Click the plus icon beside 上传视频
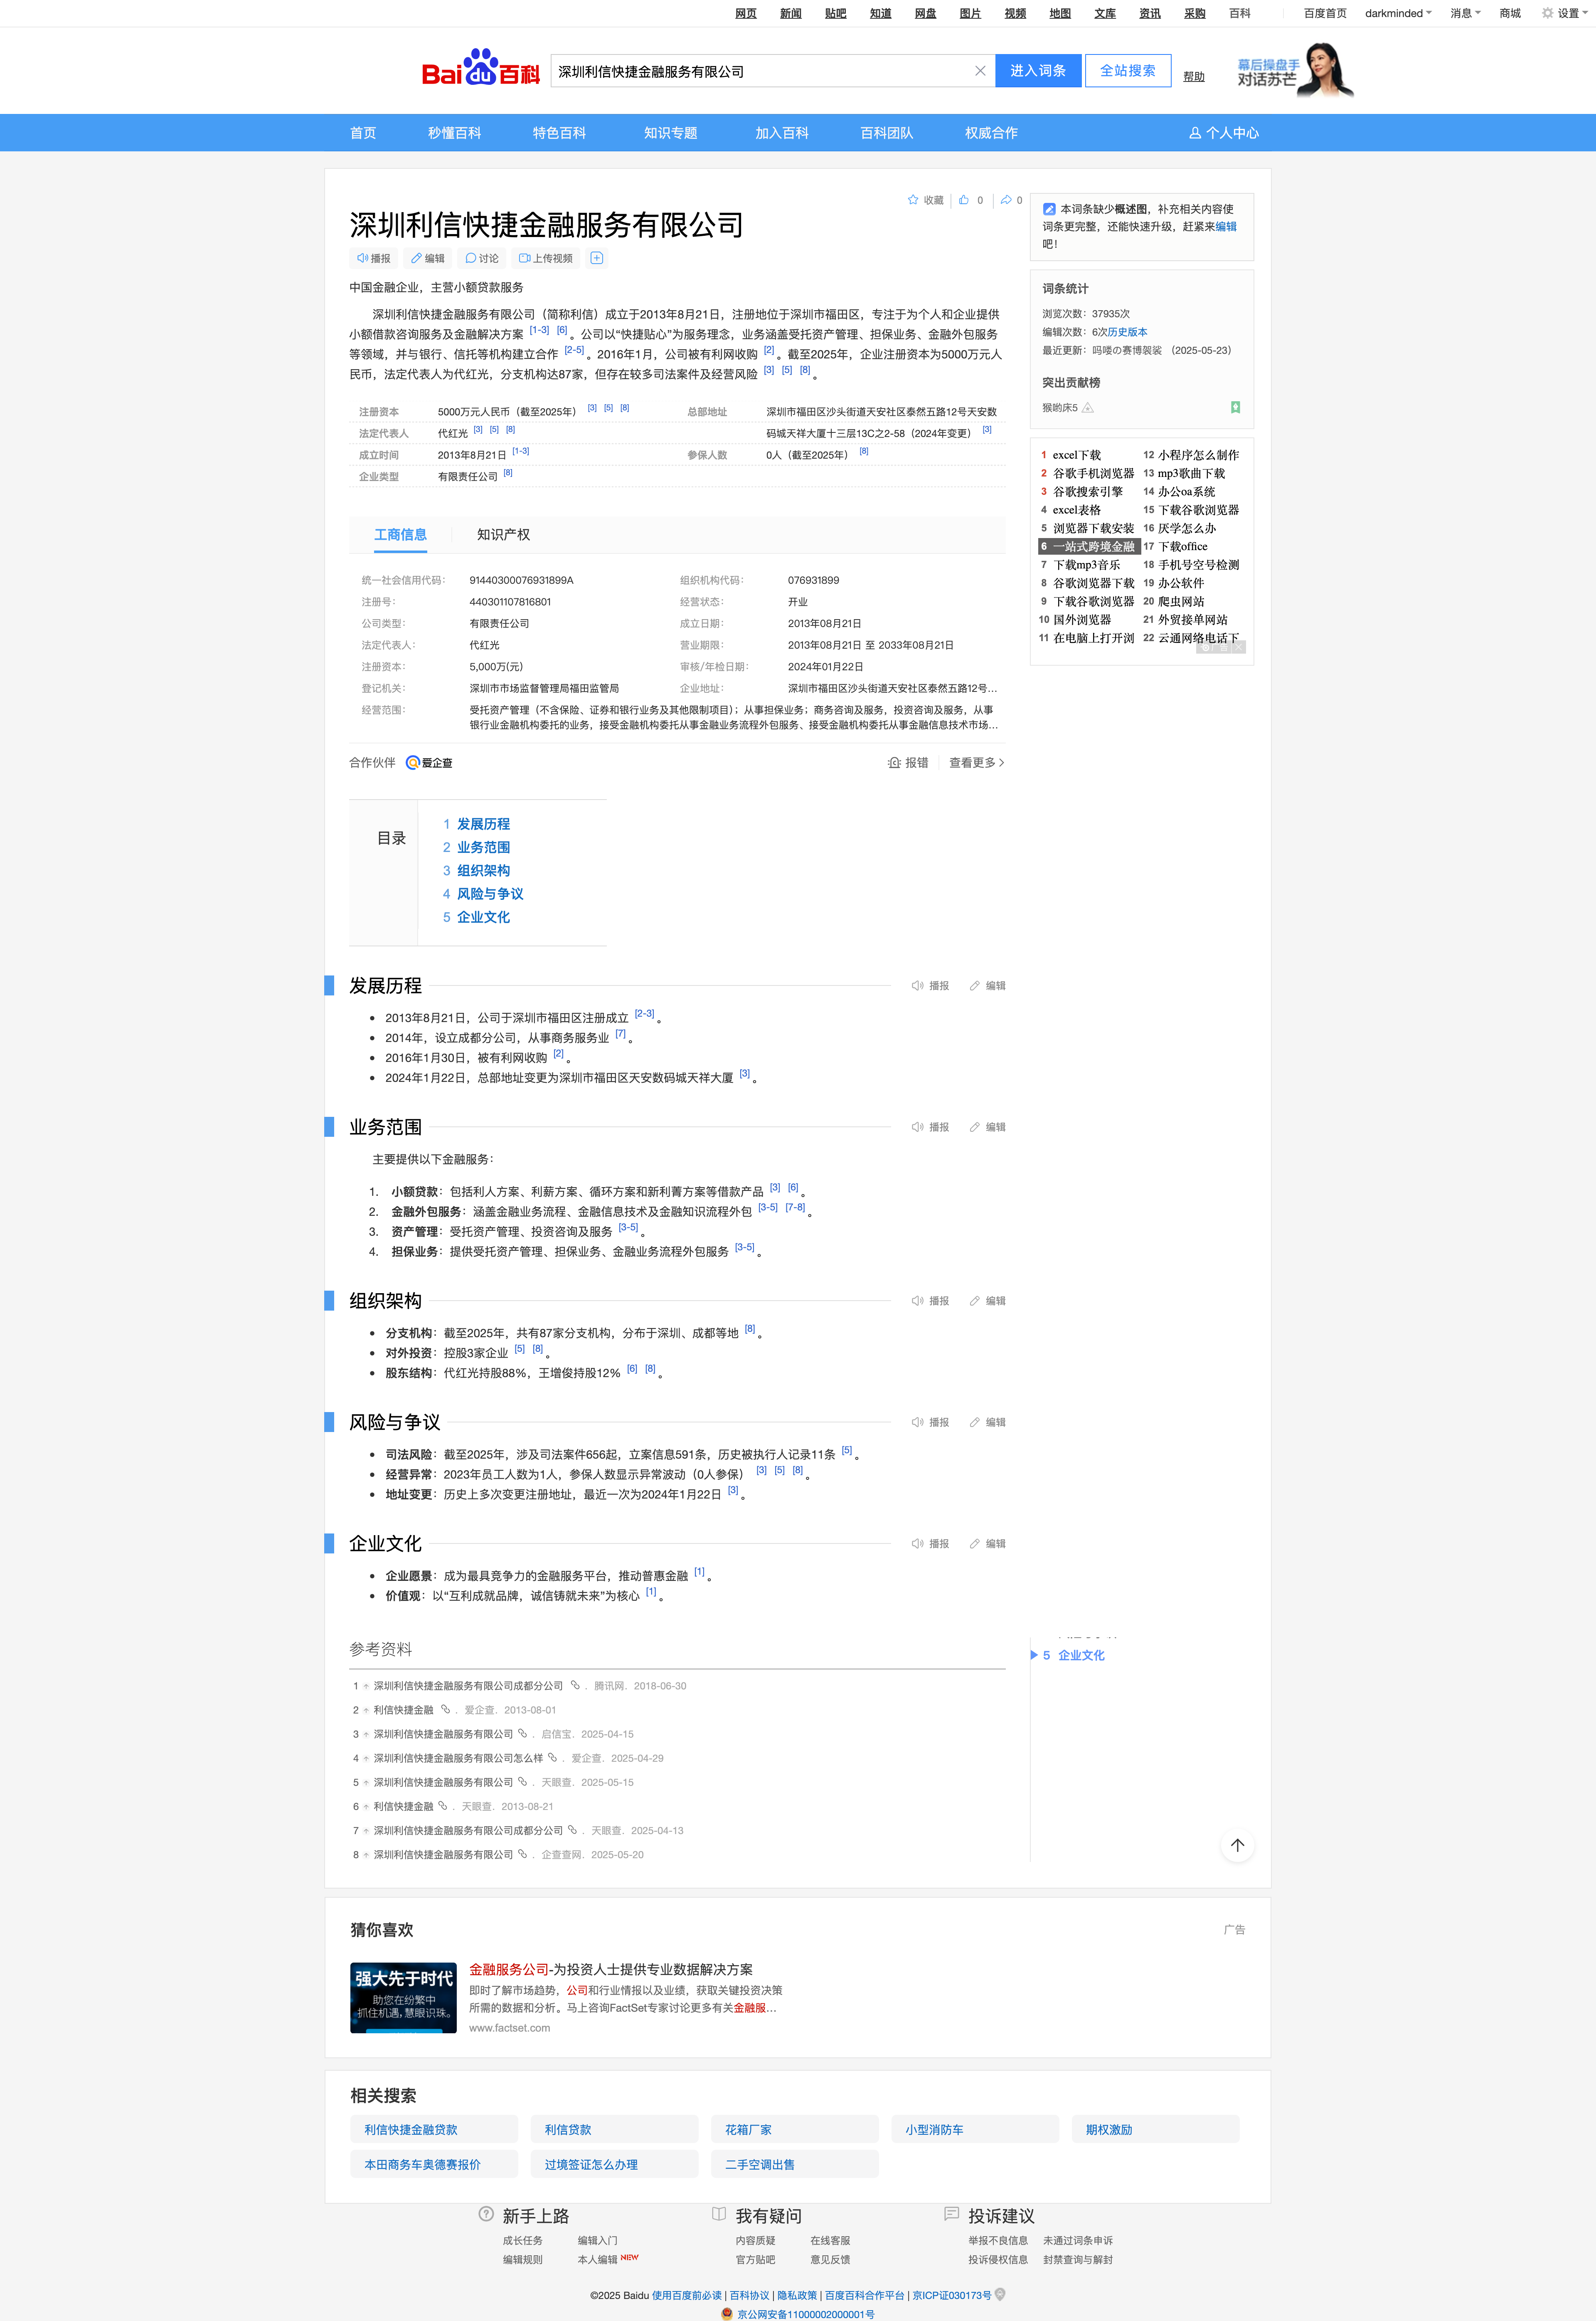 coord(597,258)
